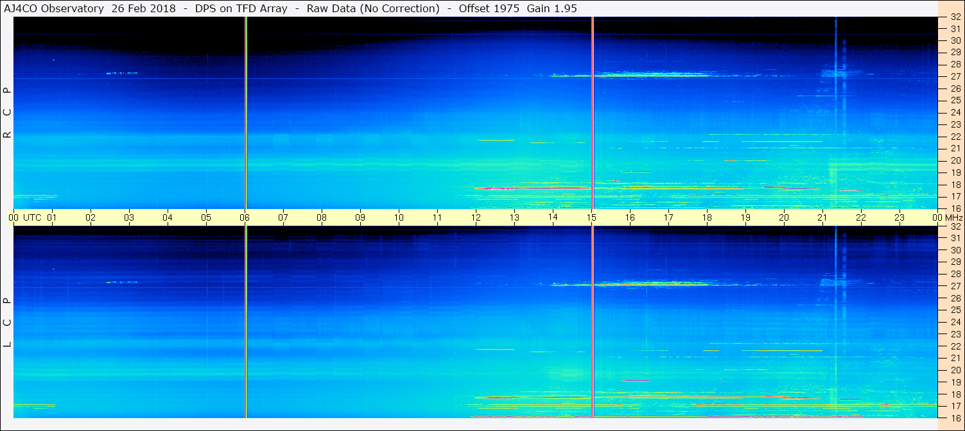Click the 27 MHz tick on LCP scale

tap(955, 286)
